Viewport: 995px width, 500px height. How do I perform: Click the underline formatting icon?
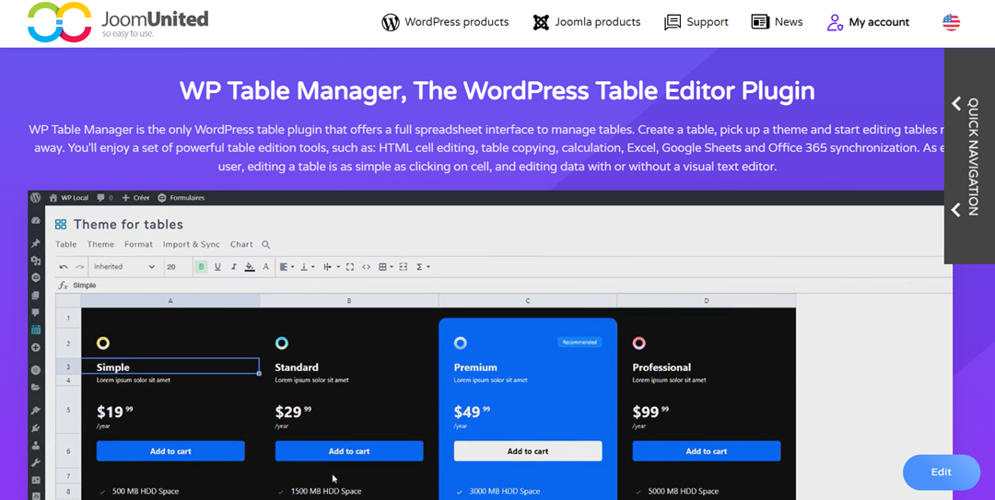(x=217, y=267)
